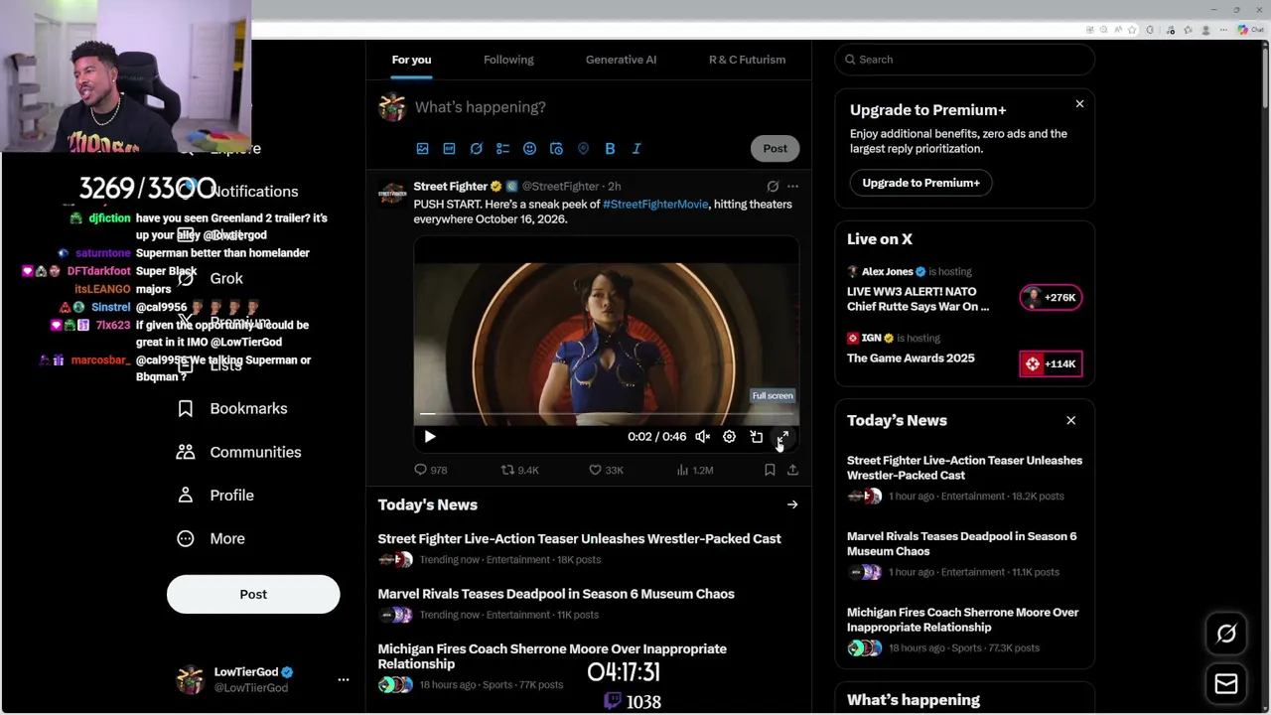Add a media image to the post
The height and width of the screenshot is (715, 1271).
(422, 149)
